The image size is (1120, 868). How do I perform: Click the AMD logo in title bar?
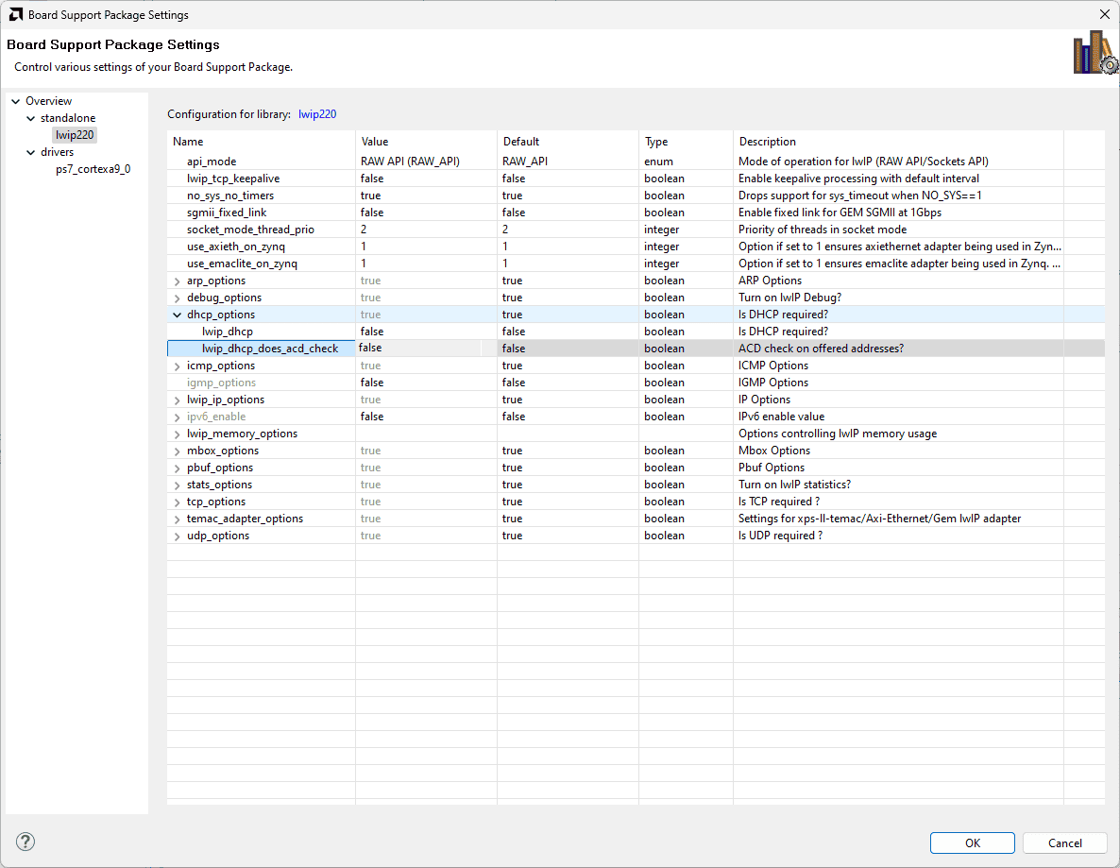tap(16, 14)
